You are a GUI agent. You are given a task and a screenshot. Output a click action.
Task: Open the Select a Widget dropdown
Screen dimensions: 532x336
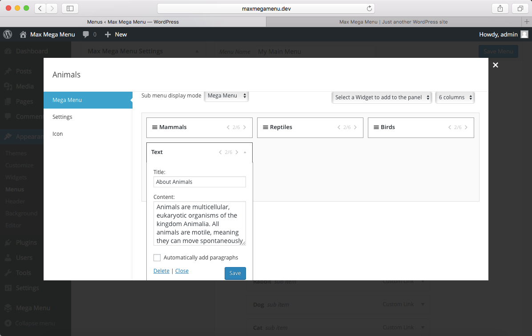[382, 97]
